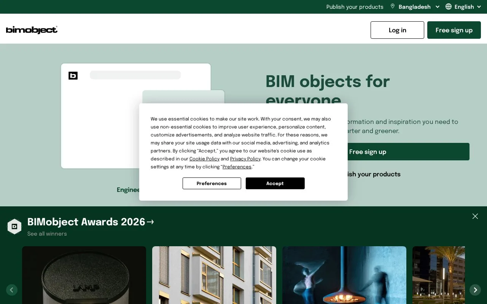The height and width of the screenshot is (304, 487).
Task: Open the Cookie Policy link
Action: click(204, 159)
